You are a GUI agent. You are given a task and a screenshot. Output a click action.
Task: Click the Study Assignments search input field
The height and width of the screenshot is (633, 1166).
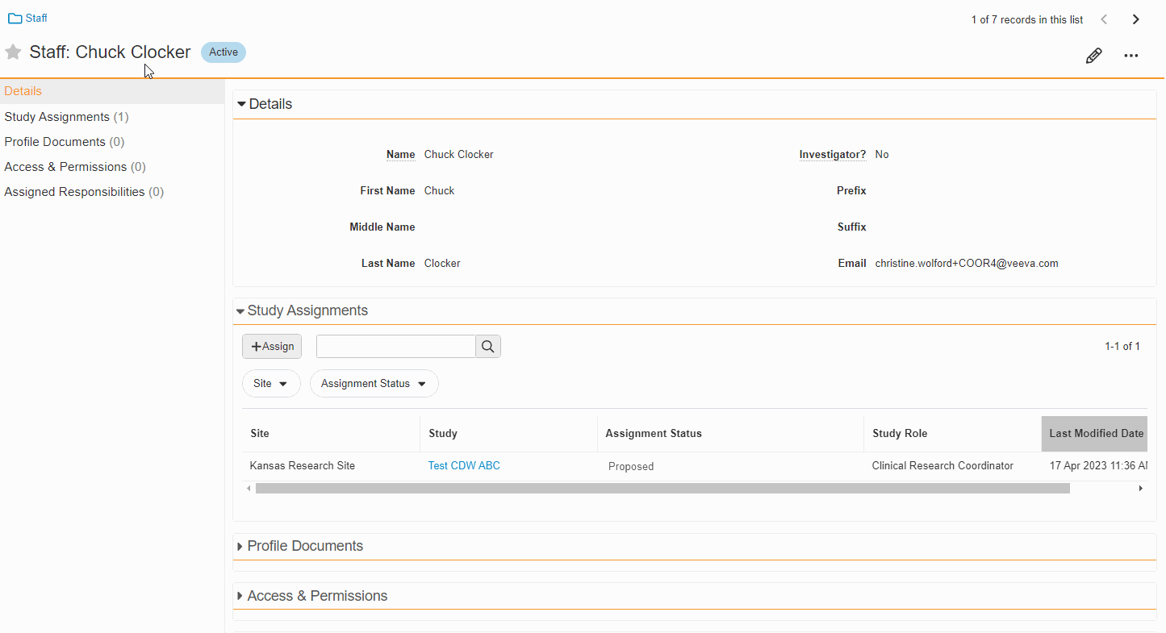pyautogui.click(x=395, y=347)
